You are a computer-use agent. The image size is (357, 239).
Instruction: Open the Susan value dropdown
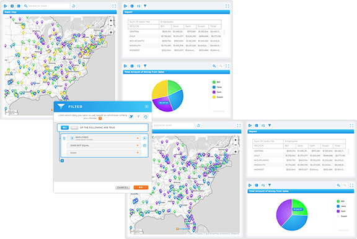click(104, 153)
